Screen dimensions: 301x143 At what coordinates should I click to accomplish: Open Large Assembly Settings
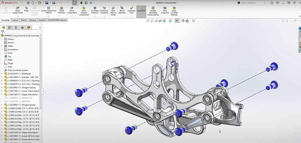tap(174, 11)
